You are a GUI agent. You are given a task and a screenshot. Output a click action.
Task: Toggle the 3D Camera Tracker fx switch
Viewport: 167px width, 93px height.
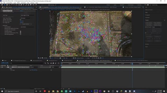(x=2, y=11)
